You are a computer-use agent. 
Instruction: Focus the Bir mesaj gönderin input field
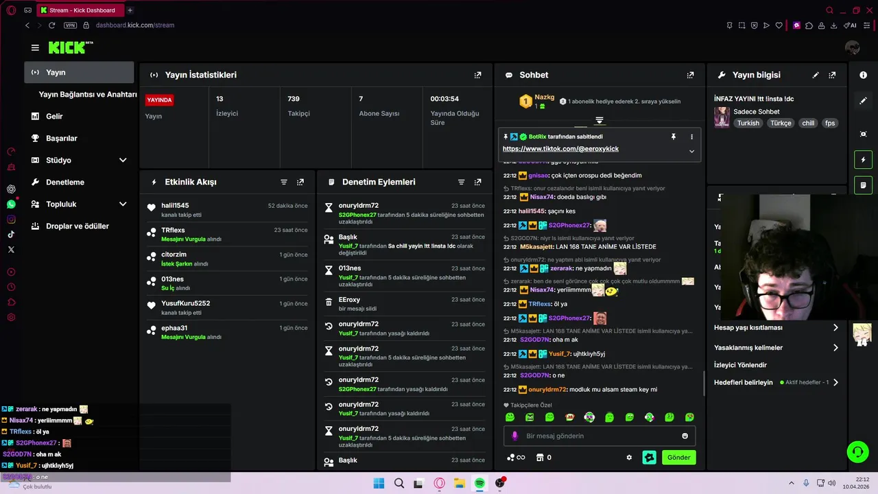tap(599, 436)
